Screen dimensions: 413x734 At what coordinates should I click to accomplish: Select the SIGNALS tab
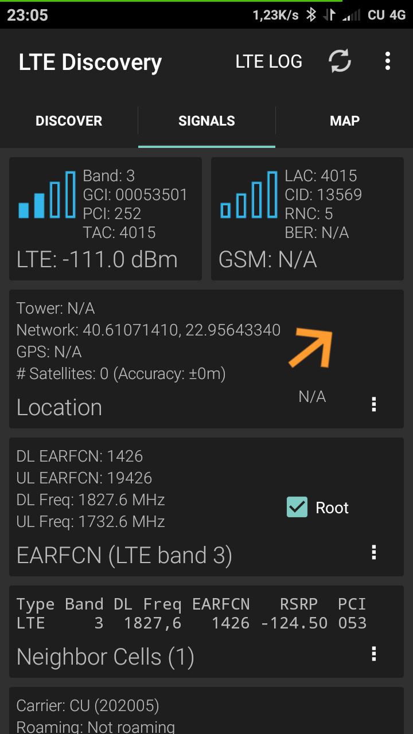coord(206,121)
